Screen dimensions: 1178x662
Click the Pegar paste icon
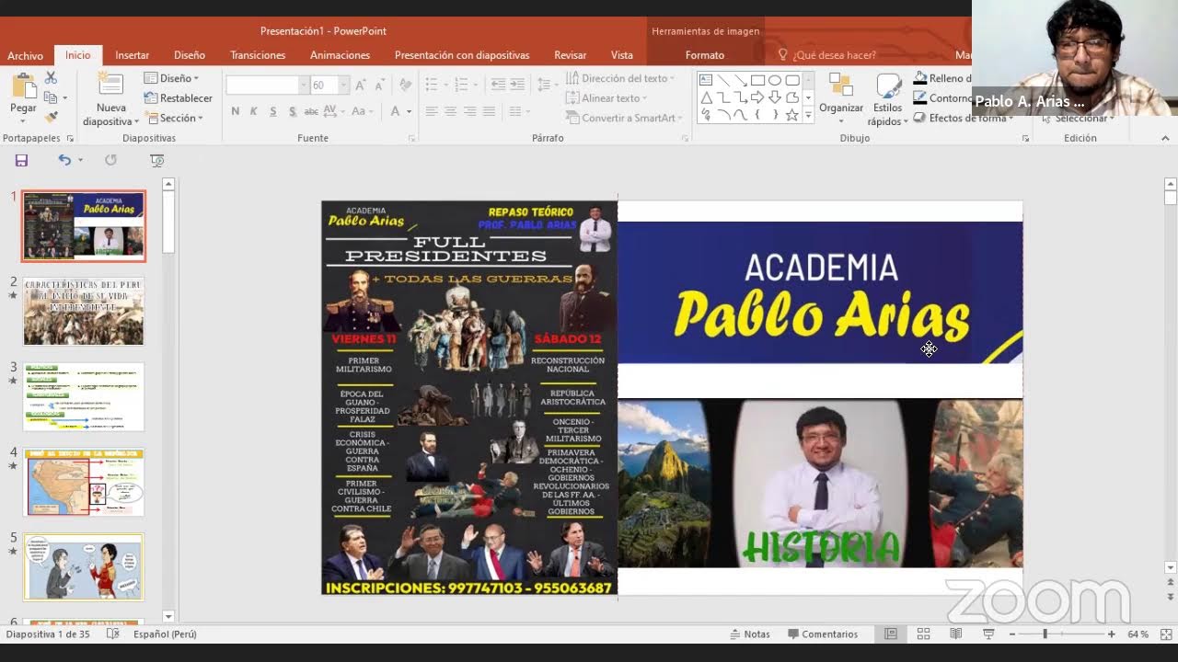[23, 87]
